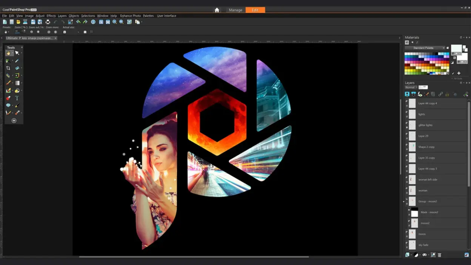Select the Dropper tool in Tools palette
Screen dimensions: 471x265
click(17, 61)
